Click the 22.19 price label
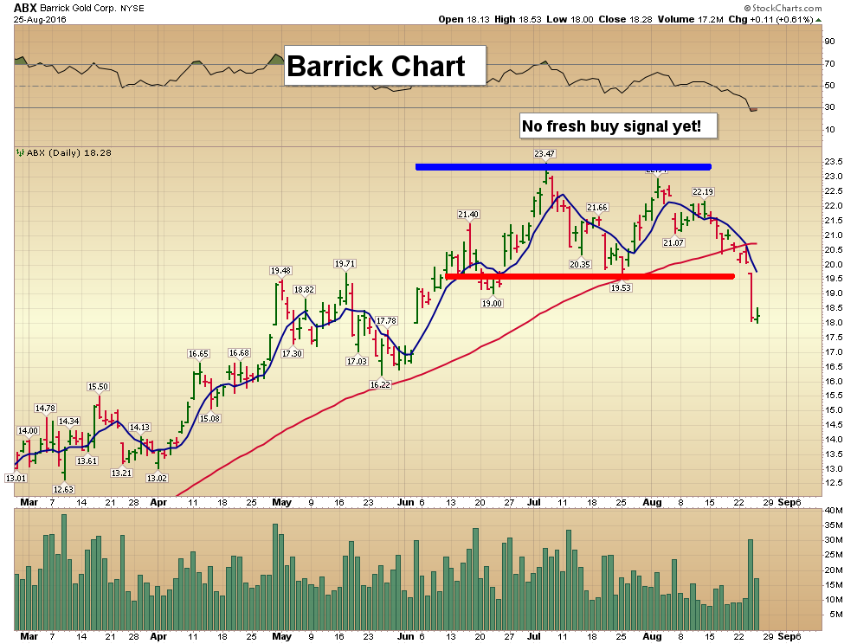857x644 pixels. (x=703, y=192)
